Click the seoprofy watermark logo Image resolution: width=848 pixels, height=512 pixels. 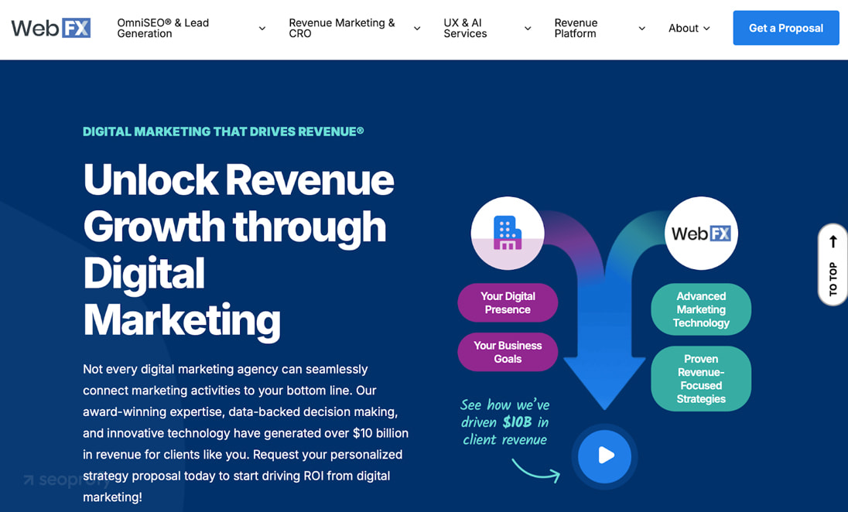(62, 480)
